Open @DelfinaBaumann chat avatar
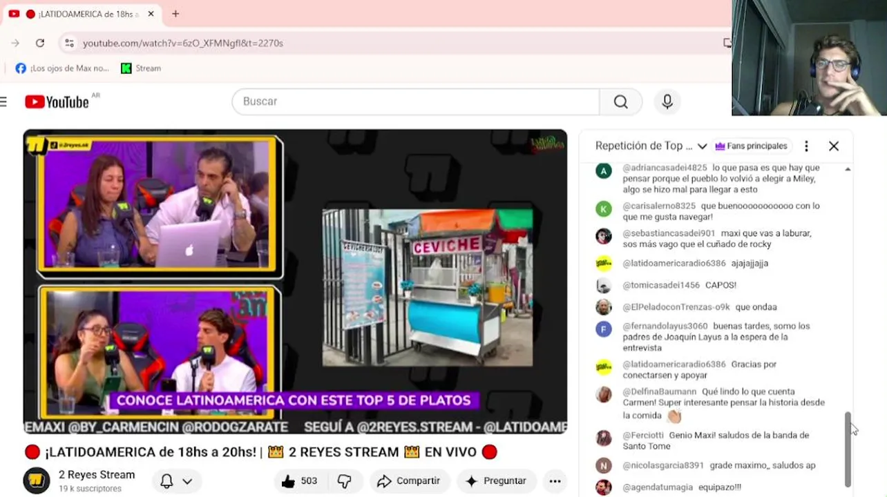 604,394
